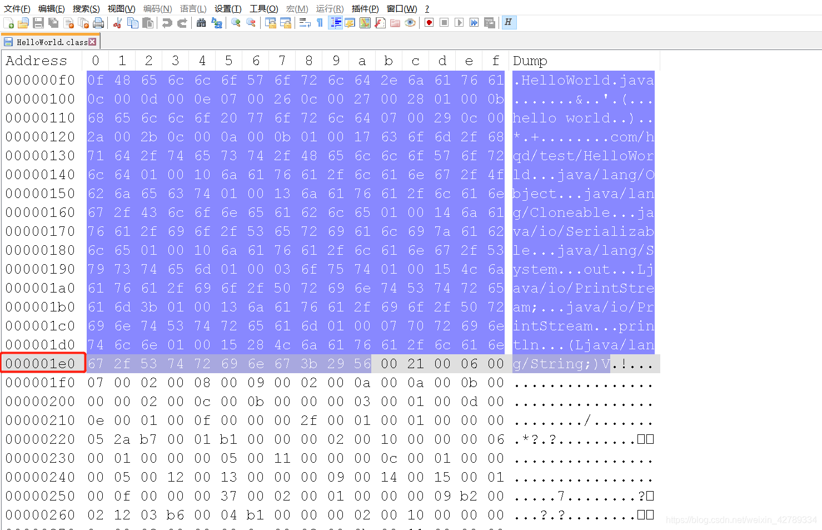Create a new file from the toolbar
The width and height of the screenshot is (822, 530).
[9, 23]
